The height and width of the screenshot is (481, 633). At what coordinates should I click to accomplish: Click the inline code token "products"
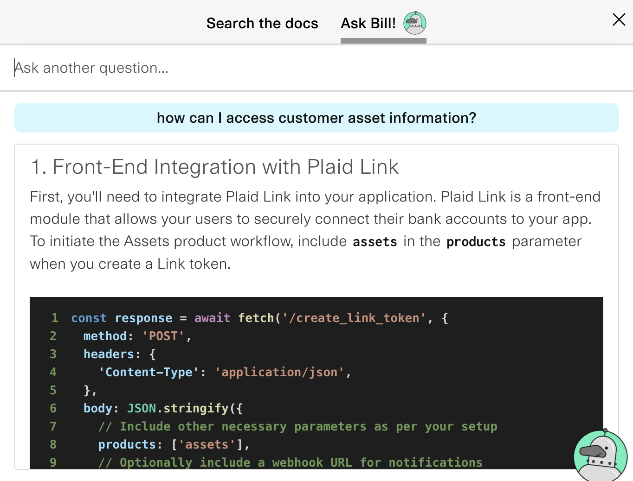tap(475, 241)
